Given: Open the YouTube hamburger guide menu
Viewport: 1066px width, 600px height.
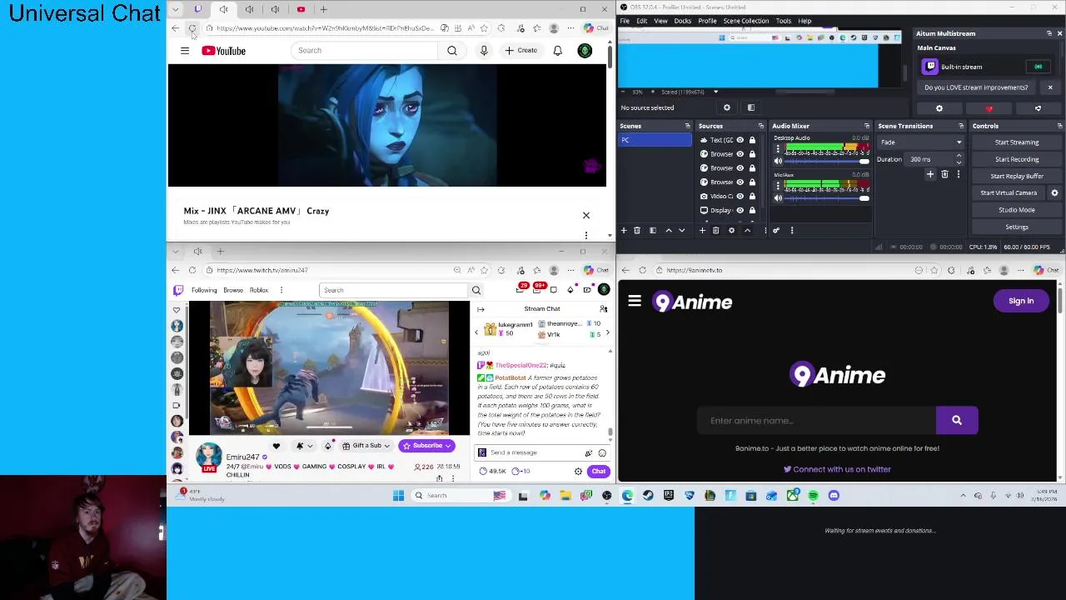Looking at the screenshot, I should coord(185,51).
